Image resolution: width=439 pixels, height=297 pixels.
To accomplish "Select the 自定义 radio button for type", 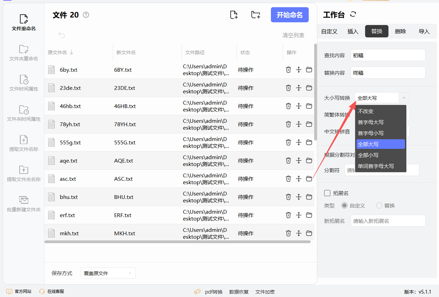I will tap(344, 205).
